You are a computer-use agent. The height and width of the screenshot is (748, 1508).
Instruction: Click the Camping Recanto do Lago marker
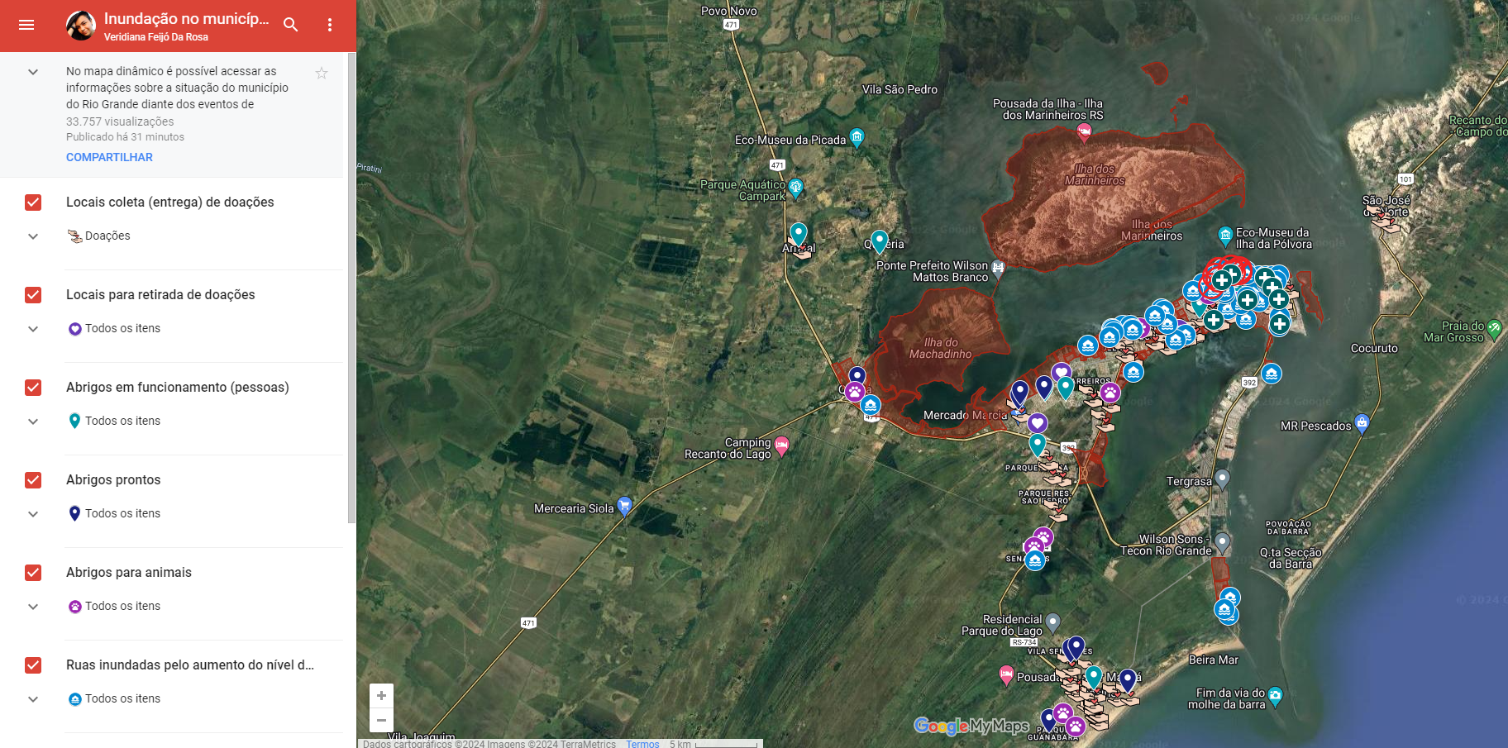pyautogui.click(x=781, y=445)
